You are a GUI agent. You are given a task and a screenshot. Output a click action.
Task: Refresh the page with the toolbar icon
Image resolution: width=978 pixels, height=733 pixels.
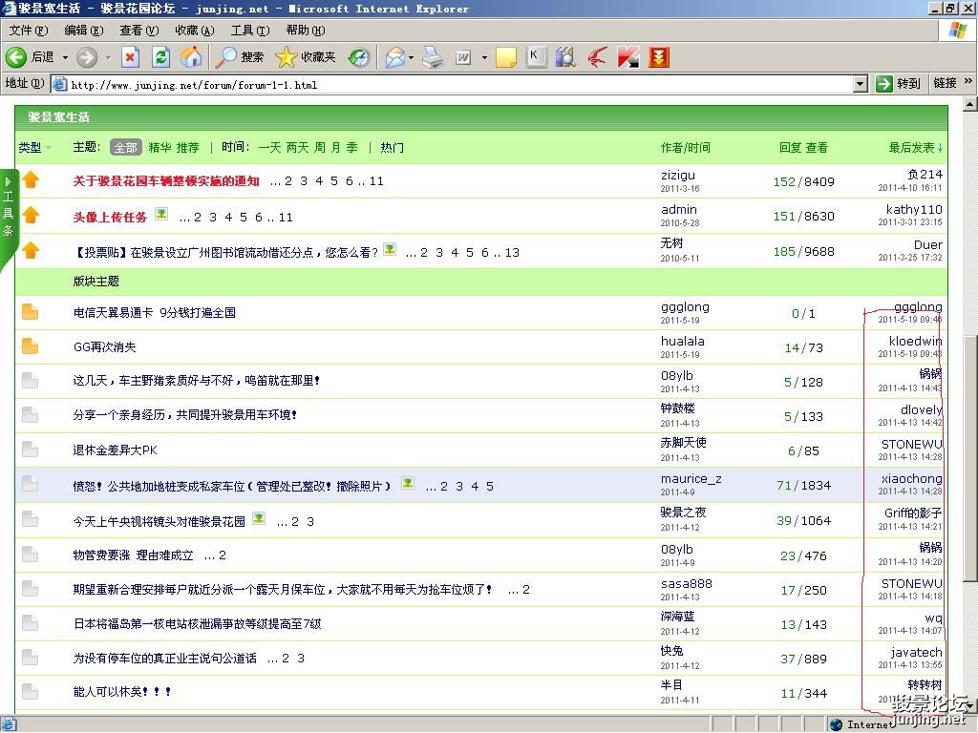click(x=160, y=57)
